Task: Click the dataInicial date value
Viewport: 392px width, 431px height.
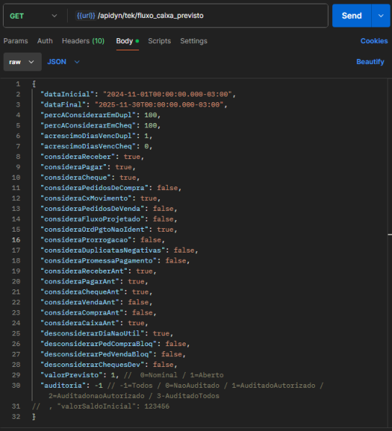Action: click(168, 94)
